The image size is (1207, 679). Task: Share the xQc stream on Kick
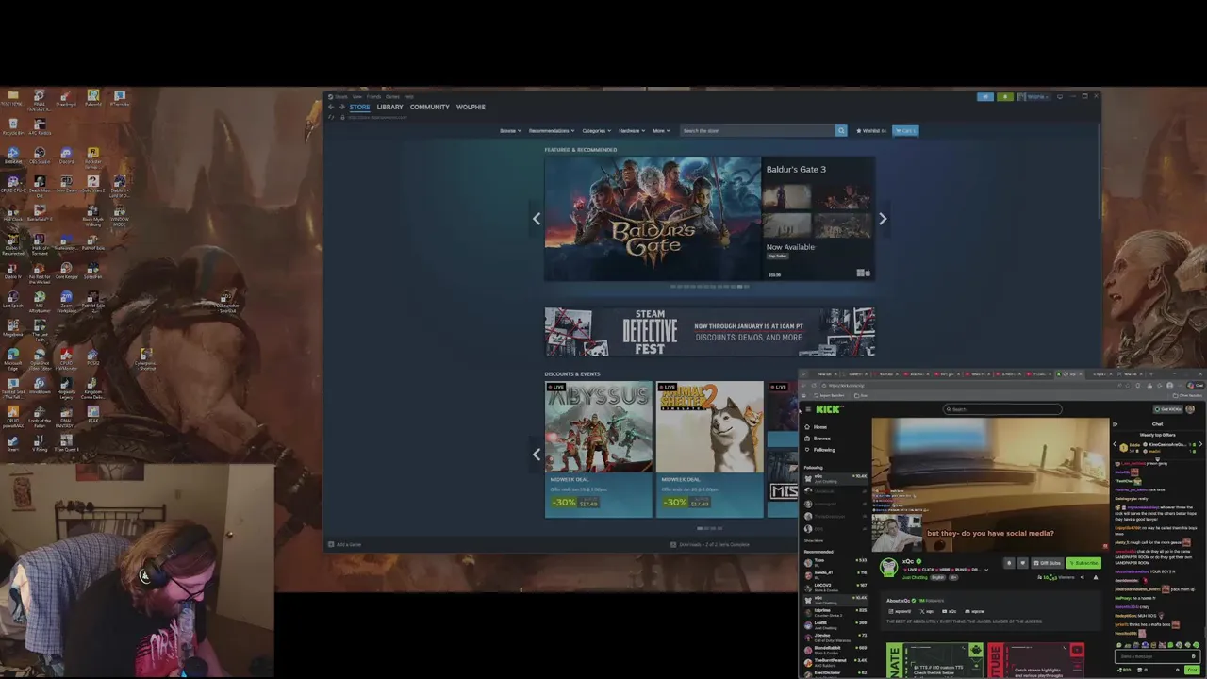1082,577
